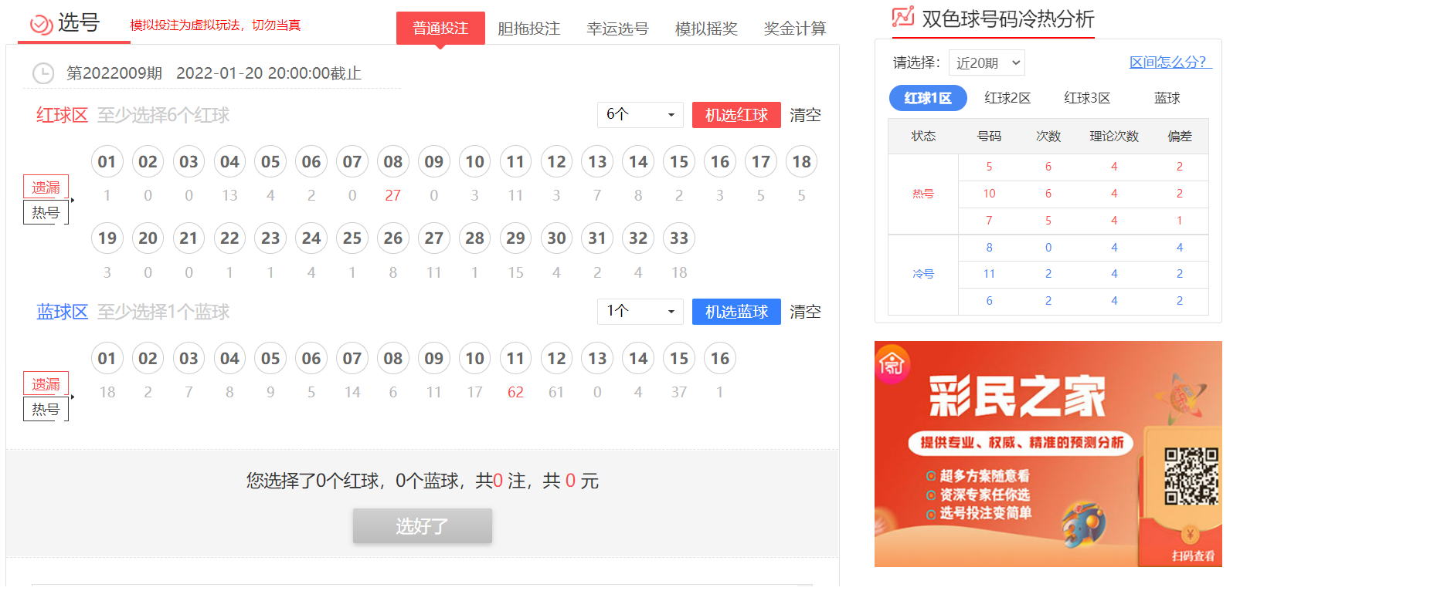Screen dimensions: 1437x591
Task: Switch the blue zone to 热号 view
Action: [x=46, y=410]
